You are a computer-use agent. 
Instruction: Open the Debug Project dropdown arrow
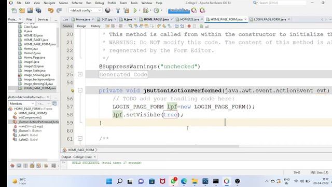click(x=150, y=10)
